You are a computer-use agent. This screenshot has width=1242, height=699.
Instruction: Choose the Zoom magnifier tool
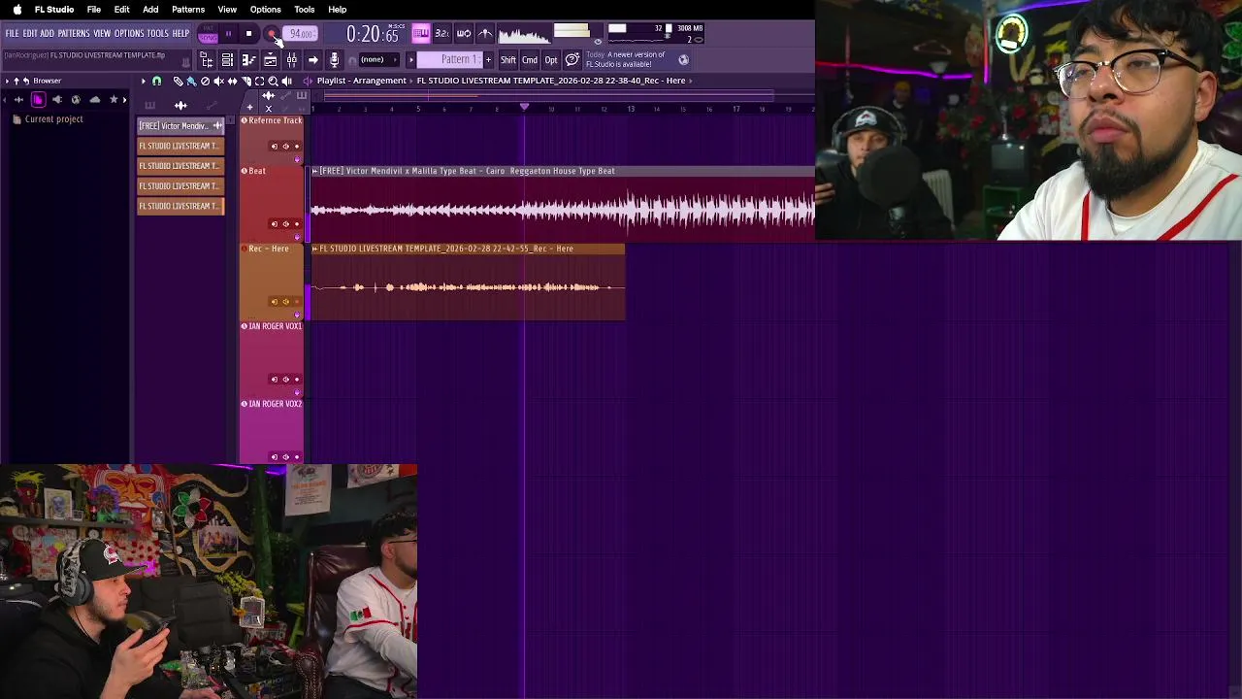pyautogui.click(x=273, y=81)
